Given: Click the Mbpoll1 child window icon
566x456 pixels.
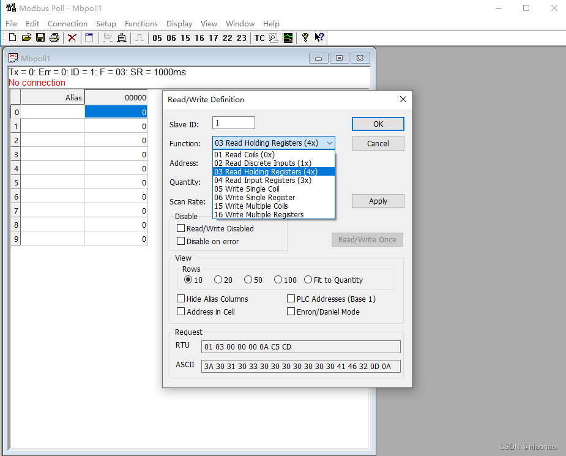Looking at the screenshot, I should (x=13, y=58).
